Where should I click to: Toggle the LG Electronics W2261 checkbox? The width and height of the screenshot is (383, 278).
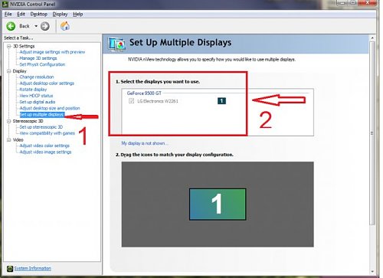[131, 101]
